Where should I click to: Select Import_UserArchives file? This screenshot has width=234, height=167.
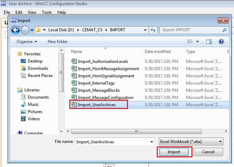pyautogui.click(x=94, y=105)
